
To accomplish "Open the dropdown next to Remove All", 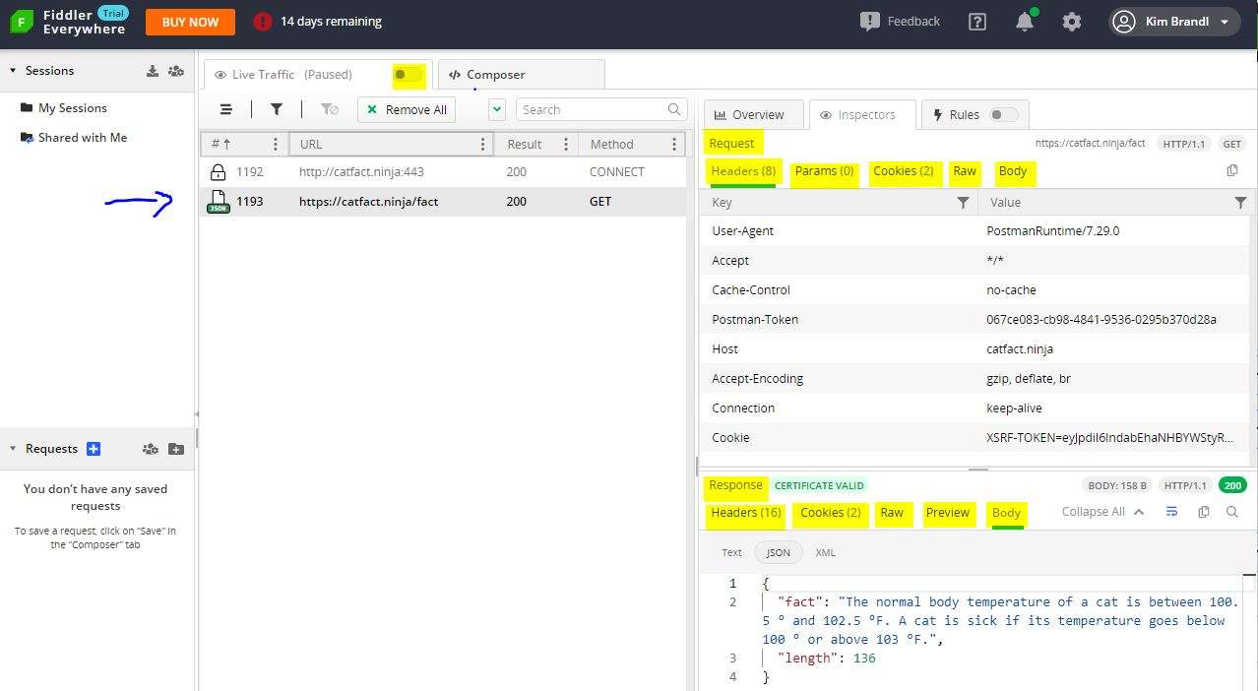I will [x=494, y=108].
